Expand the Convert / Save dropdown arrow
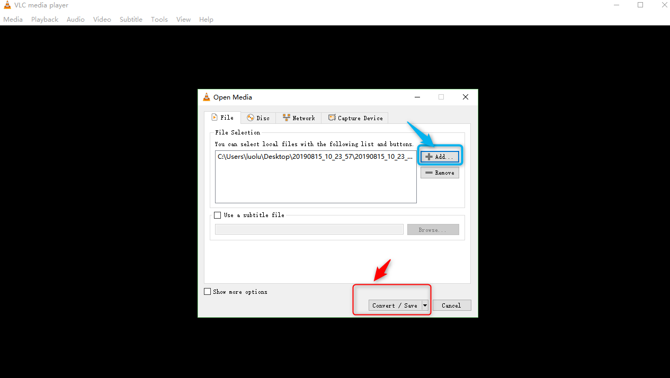670x378 pixels. point(425,305)
